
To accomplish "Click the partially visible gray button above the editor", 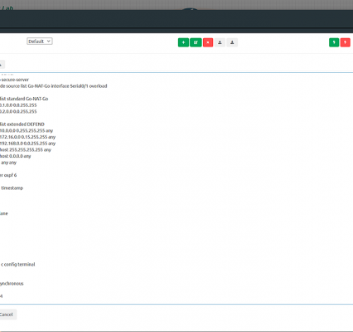I will tap(2, 65).
